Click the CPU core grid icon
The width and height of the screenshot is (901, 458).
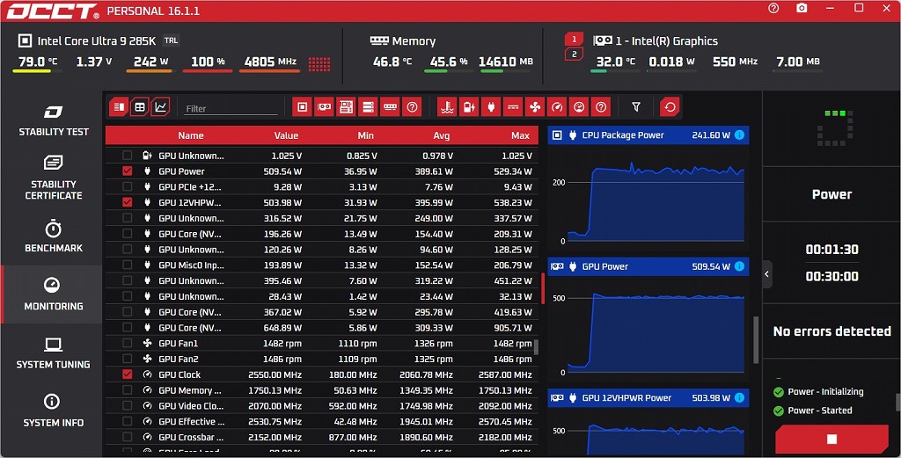(x=319, y=63)
